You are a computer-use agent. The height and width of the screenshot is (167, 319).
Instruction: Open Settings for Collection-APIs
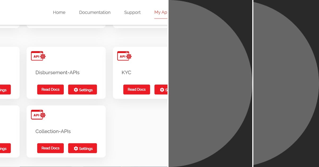click(82, 148)
